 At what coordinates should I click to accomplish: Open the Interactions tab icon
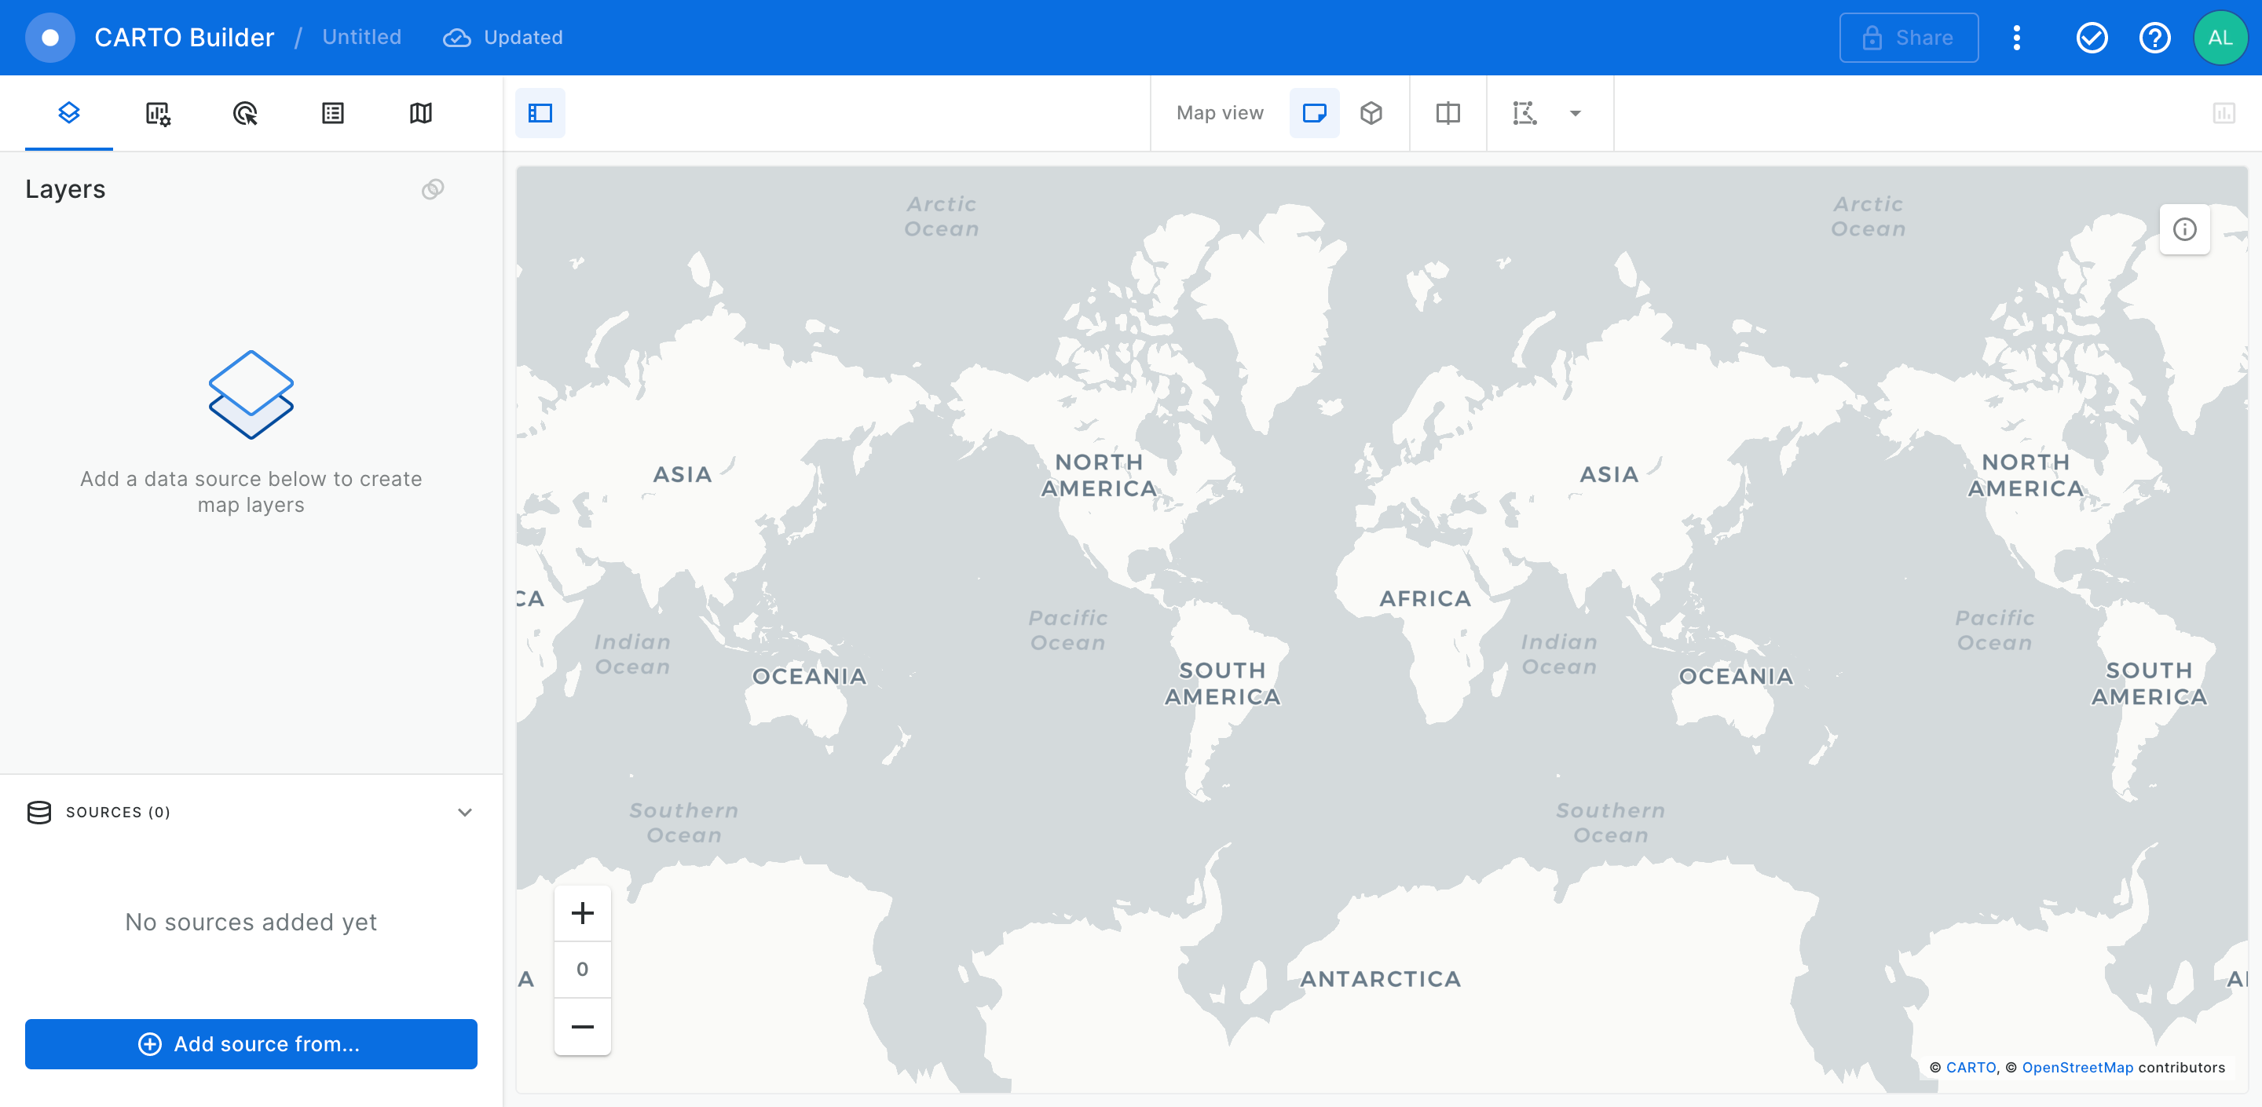(x=245, y=113)
